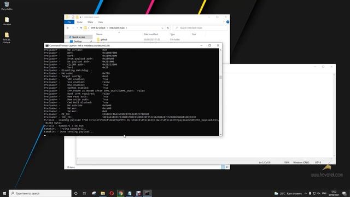Open Cortana circle icon on the taskbar
The height and width of the screenshot is (197, 350).
click(75, 193)
